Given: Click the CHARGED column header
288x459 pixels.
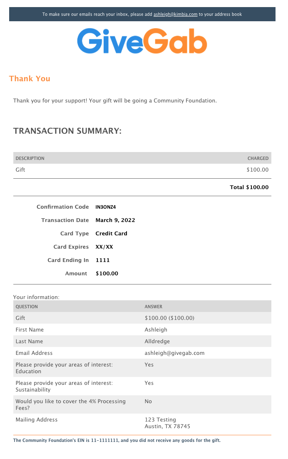Looking at the screenshot, I should pos(258,158).
